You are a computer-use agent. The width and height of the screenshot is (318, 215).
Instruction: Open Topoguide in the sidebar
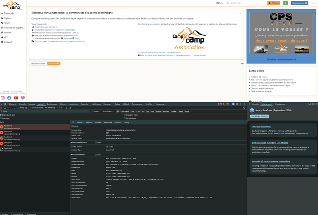8,13
